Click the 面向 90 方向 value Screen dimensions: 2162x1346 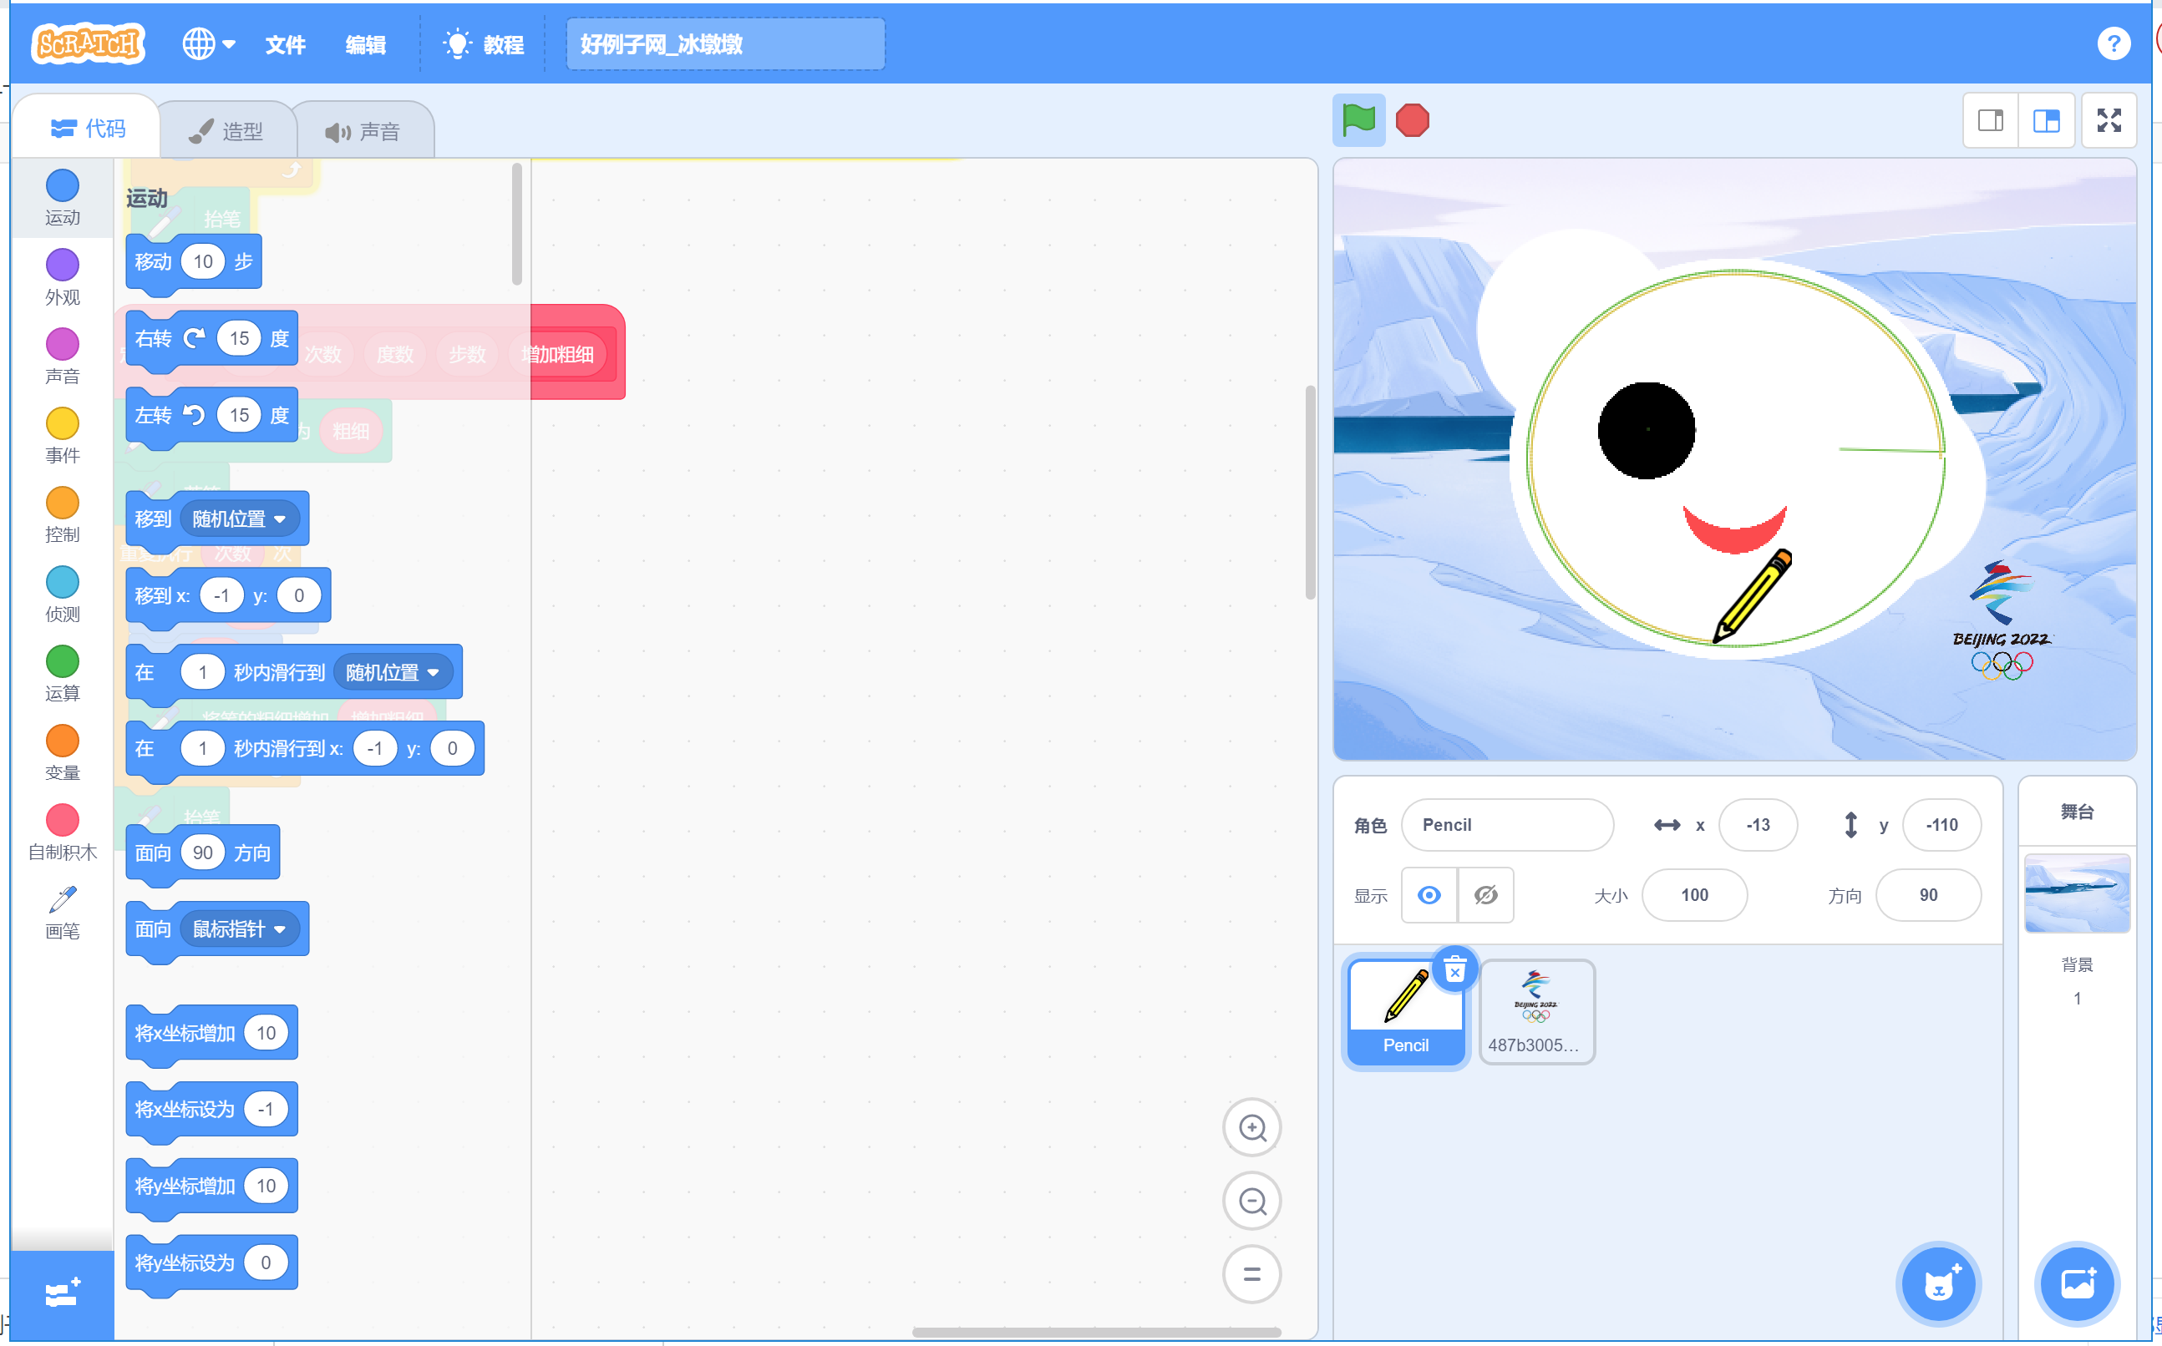coord(202,853)
